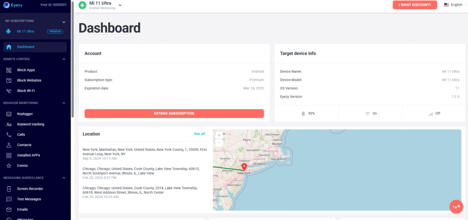Click the Expiration date Mar 16, 2025 value
Image resolution: width=468 pixels, height=220 pixels.
[x=253, y=88]
